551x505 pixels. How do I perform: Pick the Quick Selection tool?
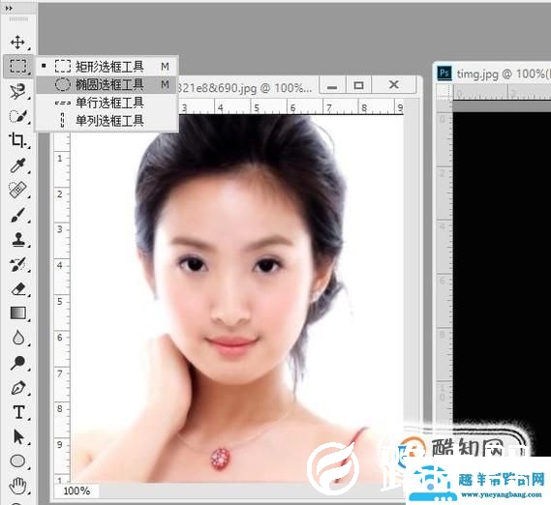point(17,116)
